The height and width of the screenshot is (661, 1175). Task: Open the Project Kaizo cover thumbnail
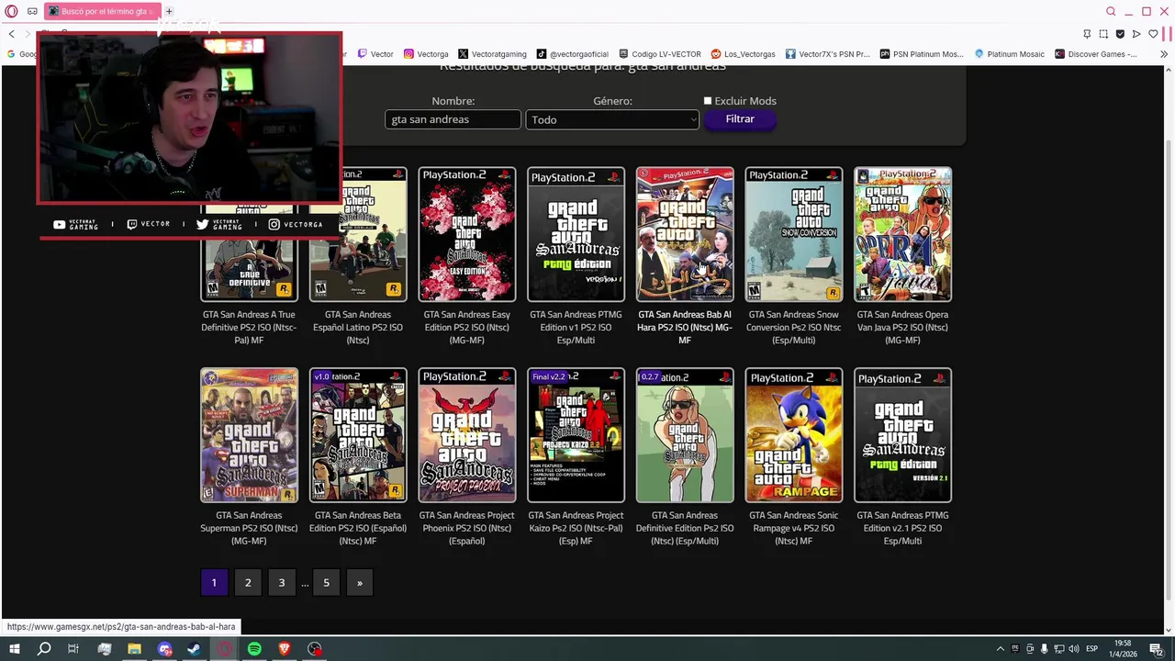576,435
